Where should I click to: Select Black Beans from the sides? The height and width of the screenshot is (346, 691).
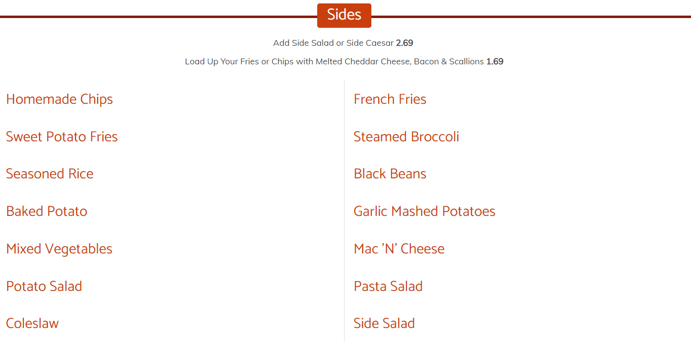390,174
